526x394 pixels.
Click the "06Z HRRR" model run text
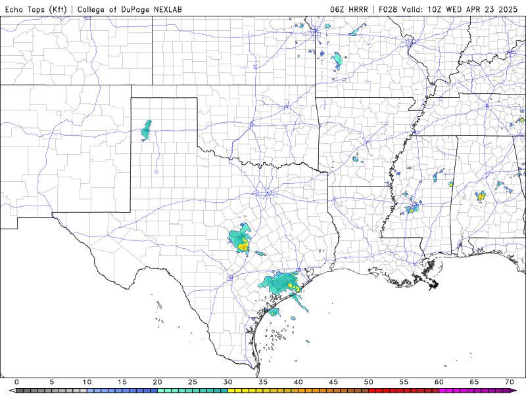349,9
